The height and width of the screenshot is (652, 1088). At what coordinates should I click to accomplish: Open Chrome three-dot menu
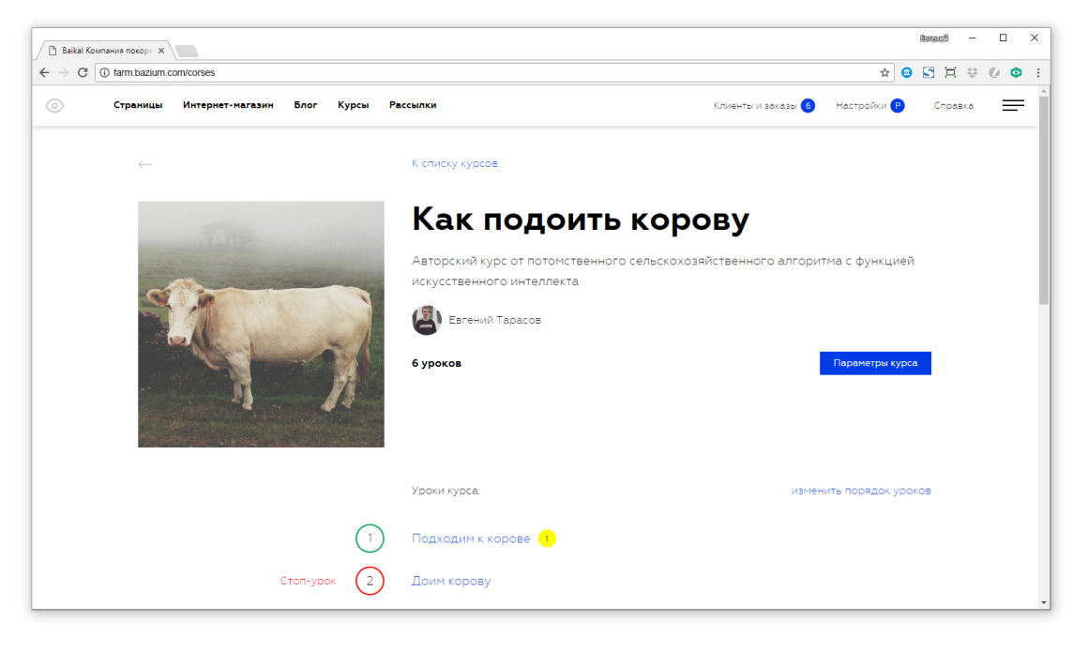1038,72
